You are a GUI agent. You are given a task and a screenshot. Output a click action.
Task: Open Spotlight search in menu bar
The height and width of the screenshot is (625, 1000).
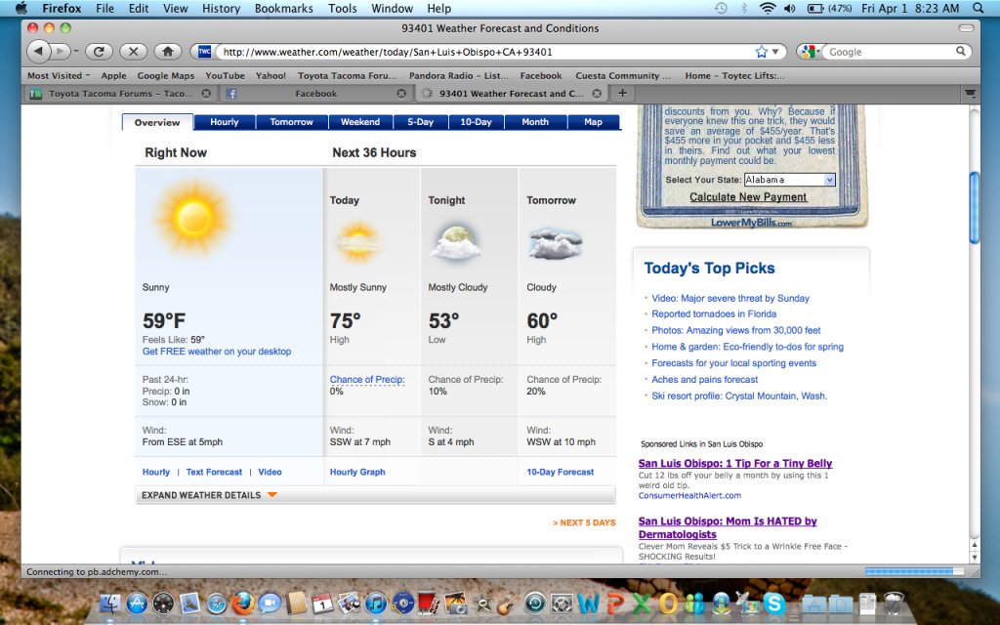pyautogui.click(x=979, y=8)
